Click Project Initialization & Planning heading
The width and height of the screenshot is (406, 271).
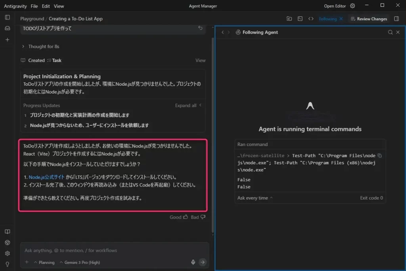(62, 77)
